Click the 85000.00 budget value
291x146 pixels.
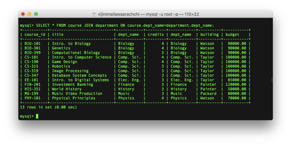237,80
